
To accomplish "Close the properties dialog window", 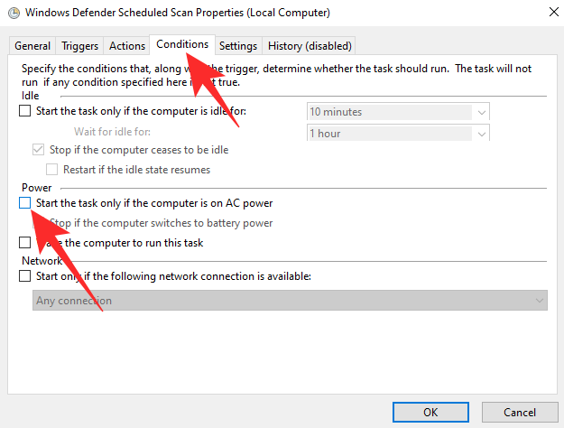I will tap(550, 13).
